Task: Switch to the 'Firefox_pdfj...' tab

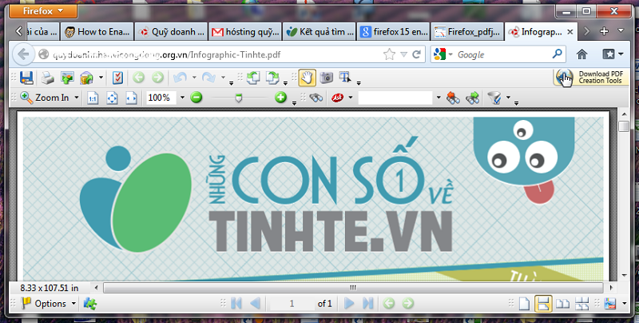Action: 468,31
